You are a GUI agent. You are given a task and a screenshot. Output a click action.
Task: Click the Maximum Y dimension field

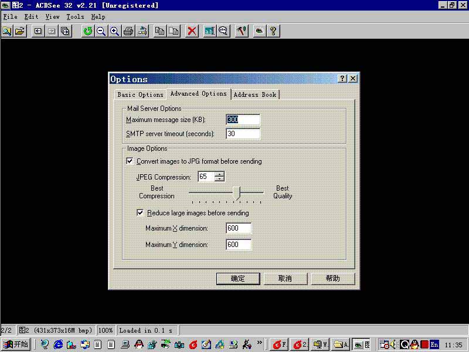239,245
